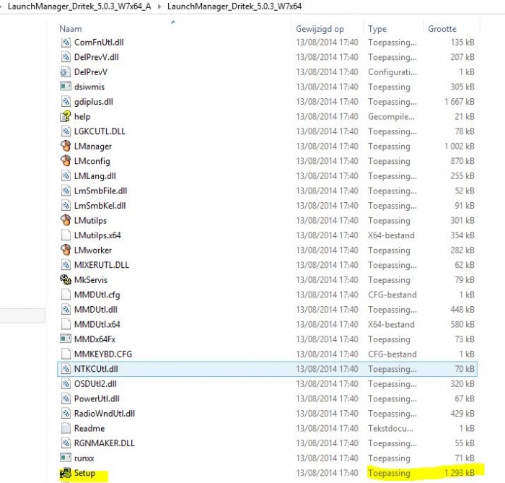Click the LMutilps application icon
The width and height of the screenshot is (505, 483).
point(66,220)
